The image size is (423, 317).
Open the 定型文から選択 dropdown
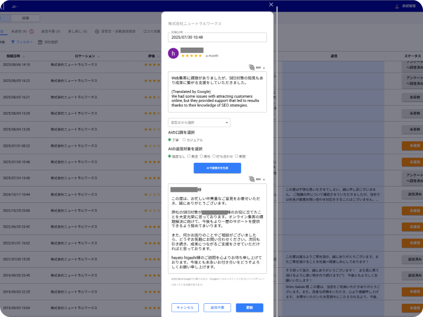(199, 123)
